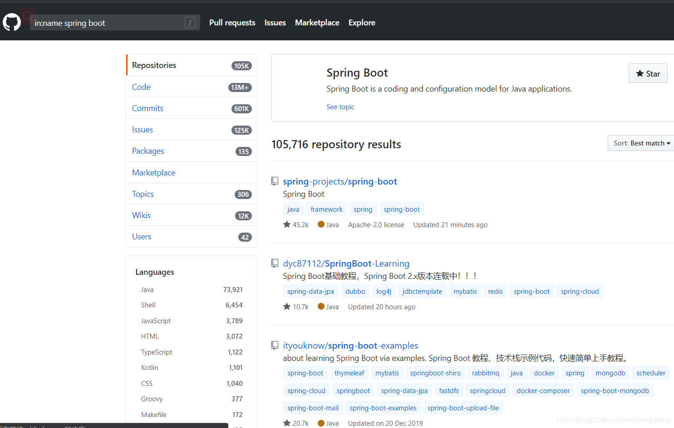Image resolution: width=674 pixels, height=428 pixels.
Task: Click the 45.2k stars count
Action: pos(296,224)
